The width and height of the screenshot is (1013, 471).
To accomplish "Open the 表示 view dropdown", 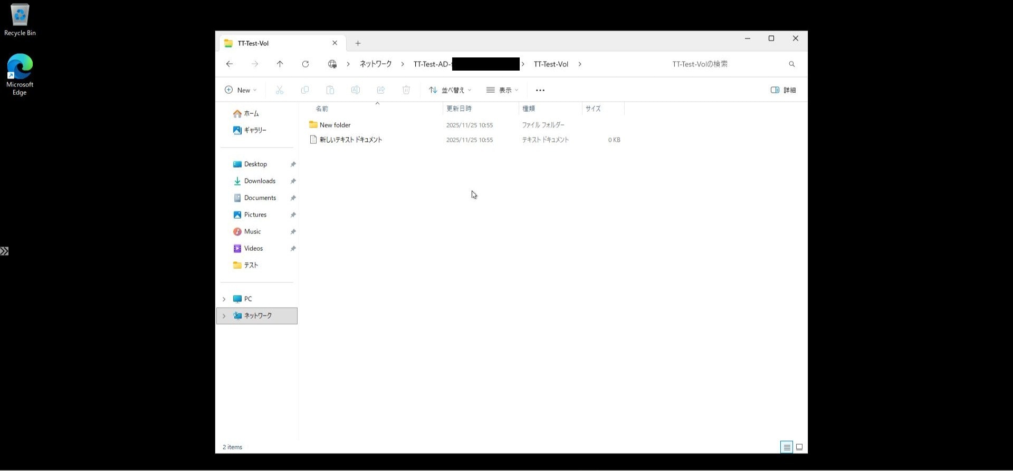I will [x=502, y=90].
